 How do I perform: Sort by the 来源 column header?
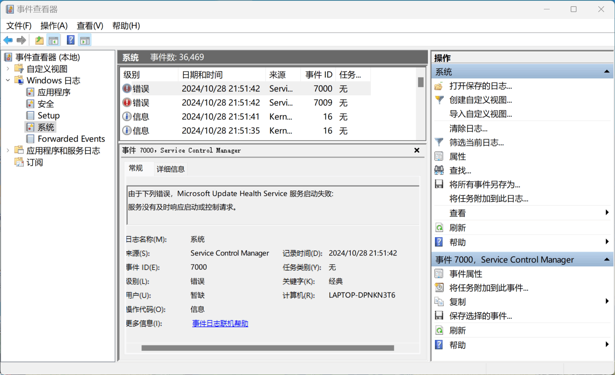point(283,75)
